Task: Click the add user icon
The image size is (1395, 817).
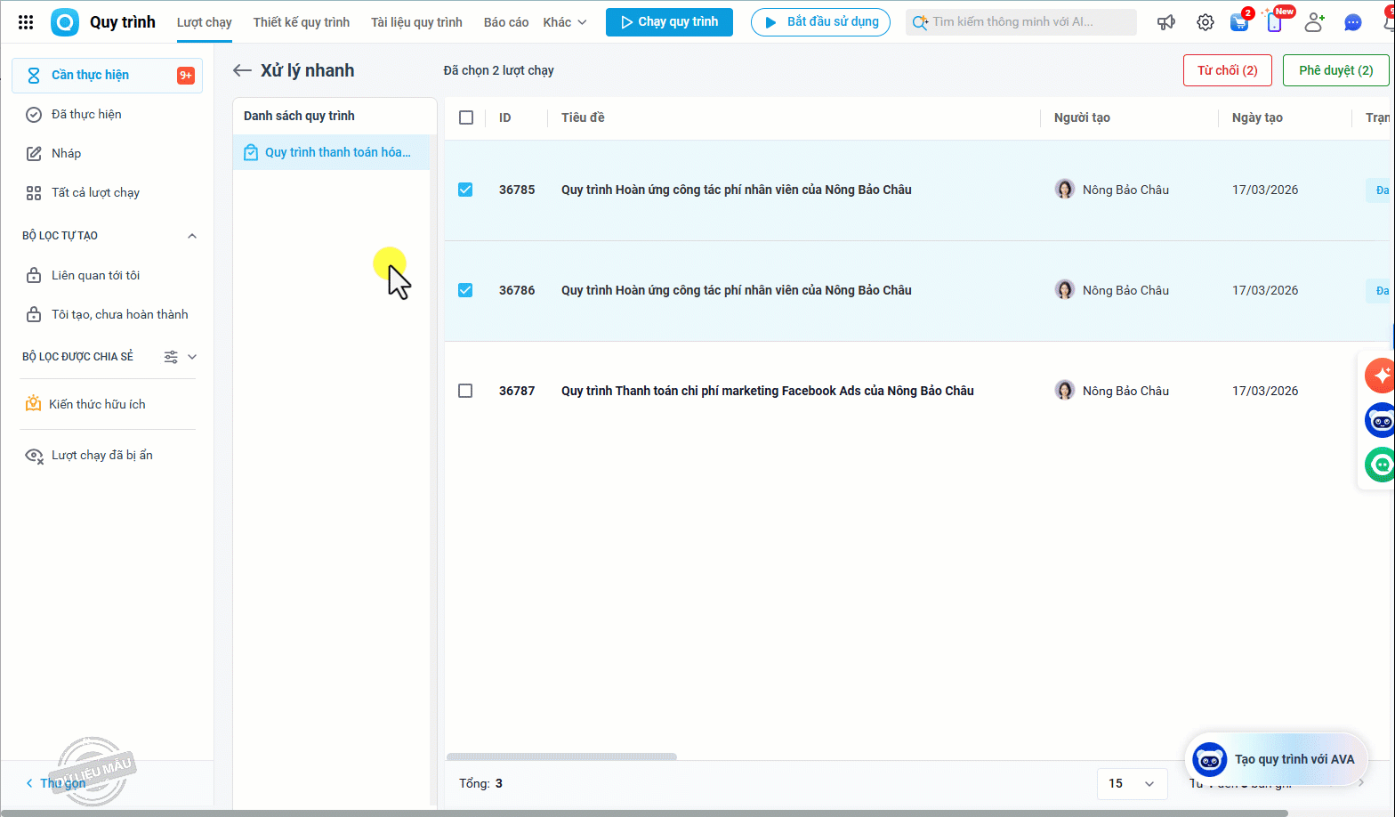Action: coord(1314,22)
